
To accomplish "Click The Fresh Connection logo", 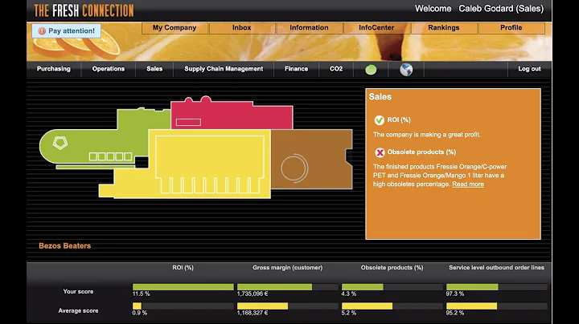I will pos(84,10).
